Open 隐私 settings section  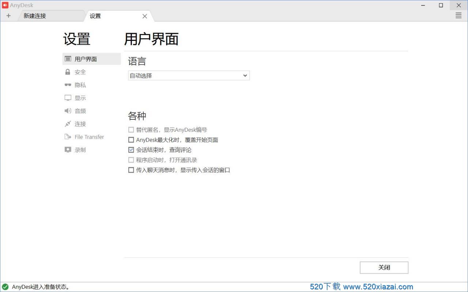(91, 85)
